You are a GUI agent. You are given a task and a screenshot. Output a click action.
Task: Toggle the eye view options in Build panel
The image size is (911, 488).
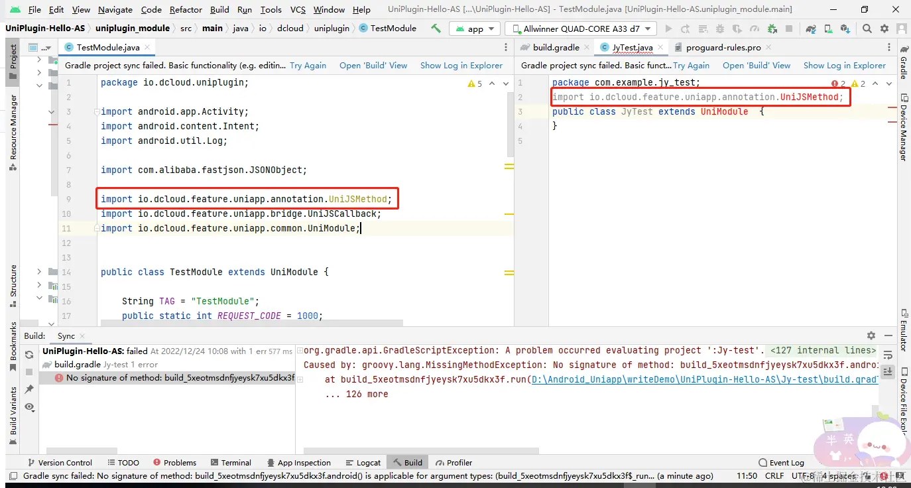pyautogui.click(x=29, y=406)
